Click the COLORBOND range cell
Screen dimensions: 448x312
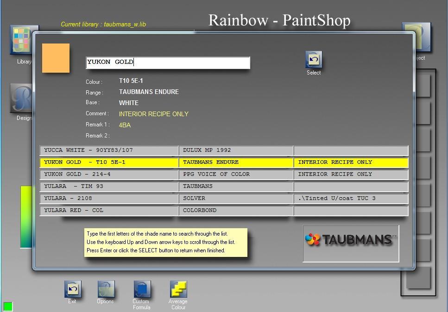[x=236, y=210]
